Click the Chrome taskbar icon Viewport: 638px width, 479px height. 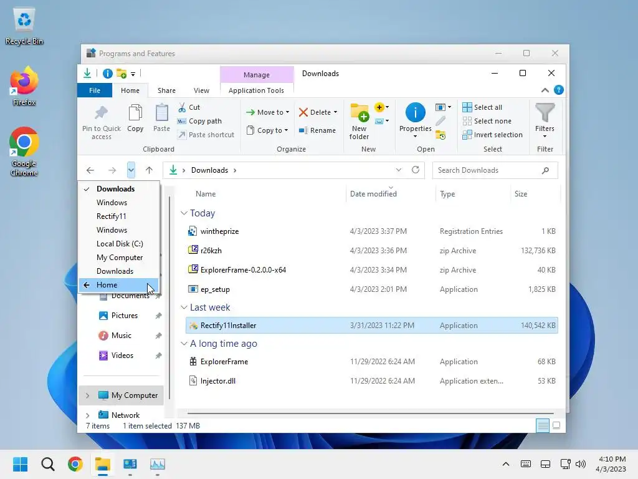click(x=75, y=464)
